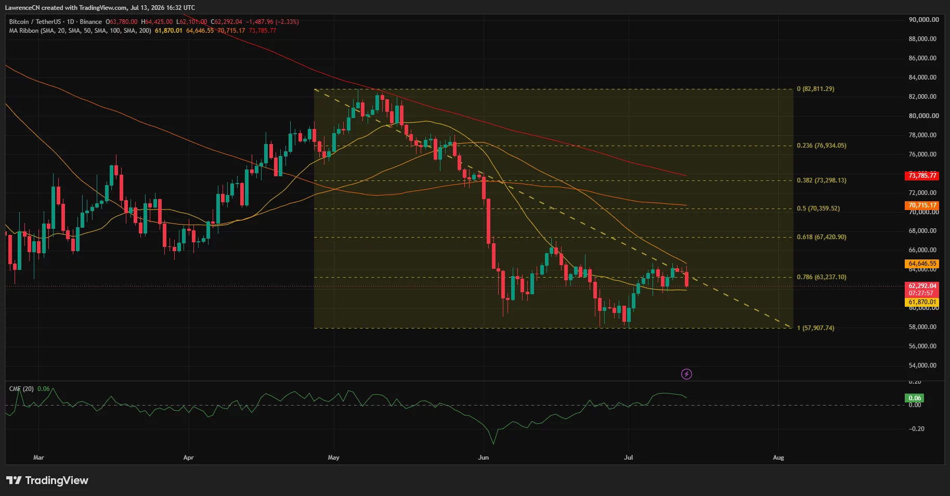Click the 64,646.55 SMA 50 price tag
950x496 pixels.
coord(922,264)
